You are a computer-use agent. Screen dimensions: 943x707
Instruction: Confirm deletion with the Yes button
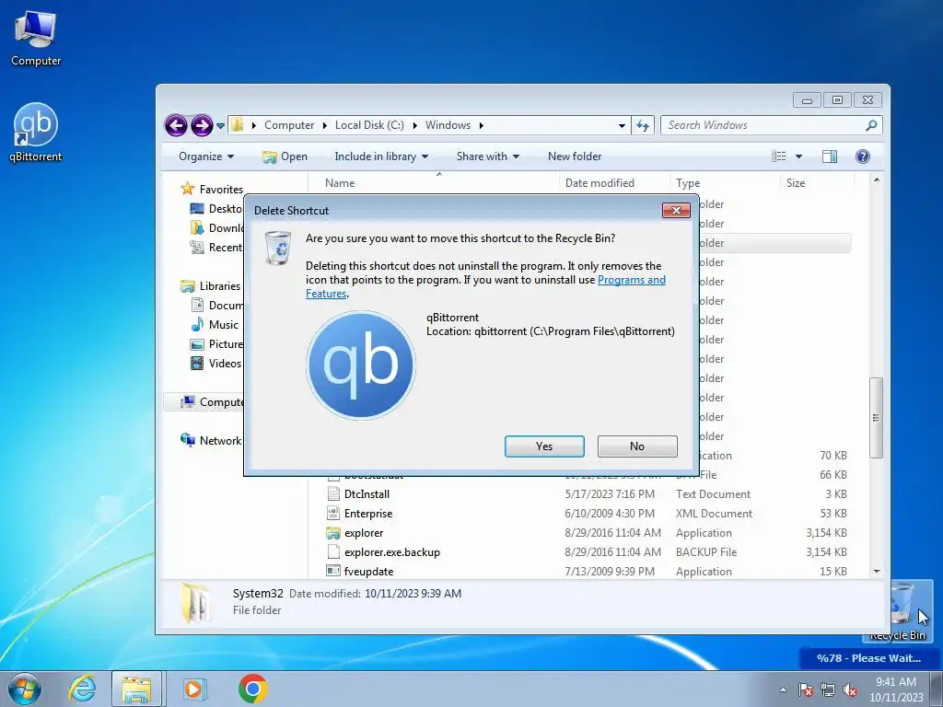coord(544,446)
